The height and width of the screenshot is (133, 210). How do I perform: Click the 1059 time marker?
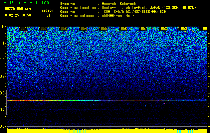[183, 29]
